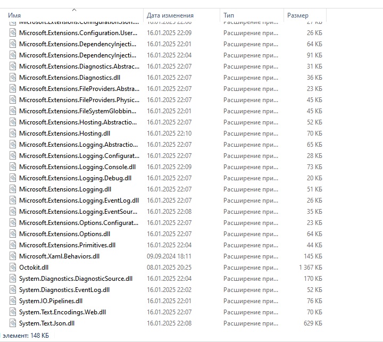Click the 76 КБ size cell
The height and width of the screenshot is (342, 383).
pos(314,301)
